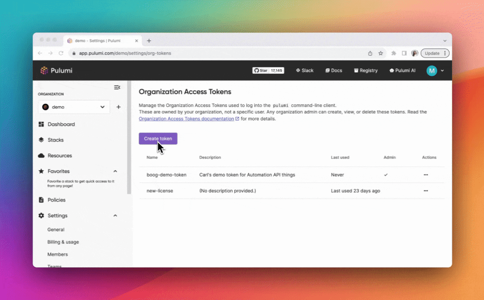Go to the Registry page
The image size is (484, 300).
click(x=366, y=70)
